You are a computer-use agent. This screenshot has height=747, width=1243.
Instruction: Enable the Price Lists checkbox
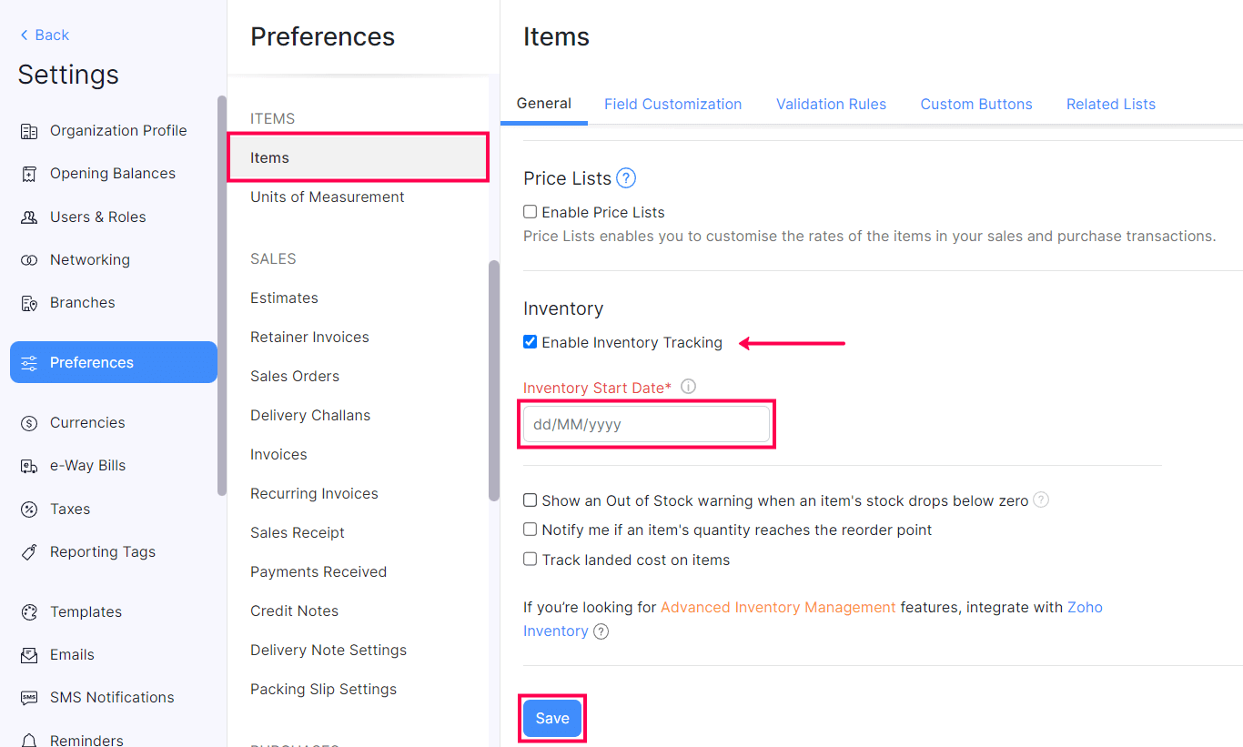tap(530, 212)
